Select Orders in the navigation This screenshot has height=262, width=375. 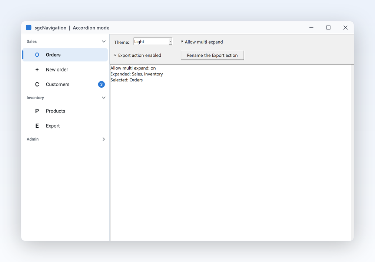coord(65,55)
